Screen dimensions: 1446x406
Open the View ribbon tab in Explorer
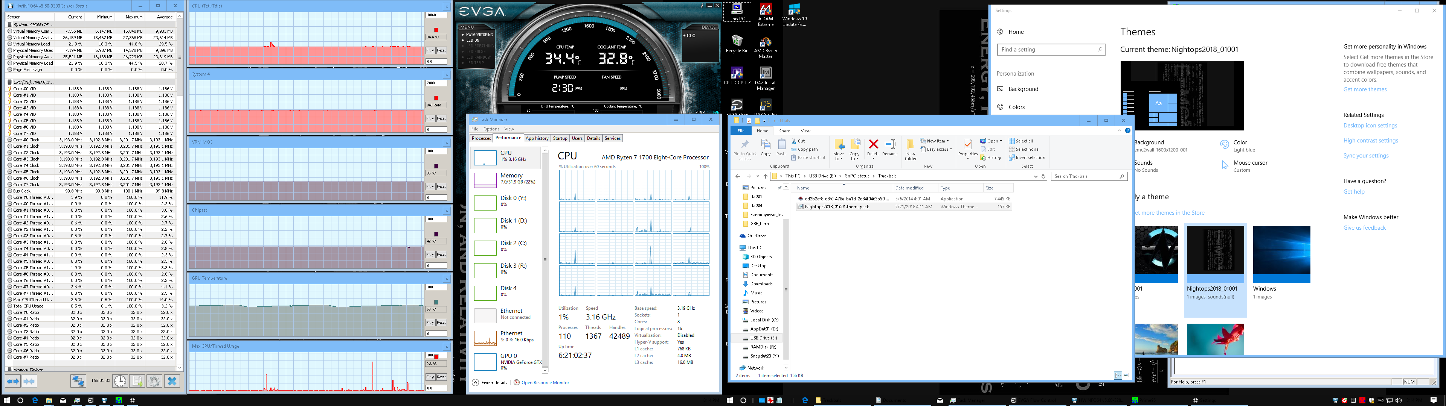point(805,131)
